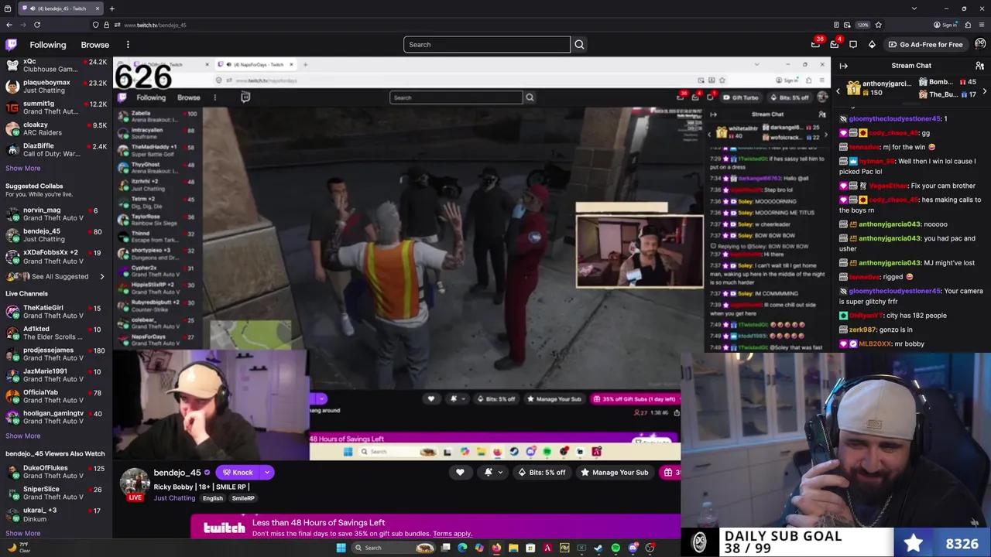Select DiazBiffle channel in sidebar
The width and height of the screenshot is (991, 557).
pyautogui.click(x=56, y=149)
